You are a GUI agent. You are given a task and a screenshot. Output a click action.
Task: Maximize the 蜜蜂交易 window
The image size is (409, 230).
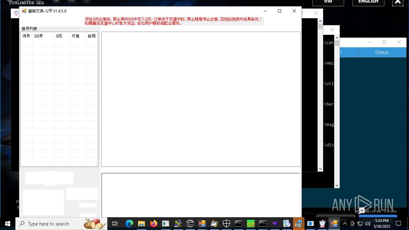pos(280,11)
